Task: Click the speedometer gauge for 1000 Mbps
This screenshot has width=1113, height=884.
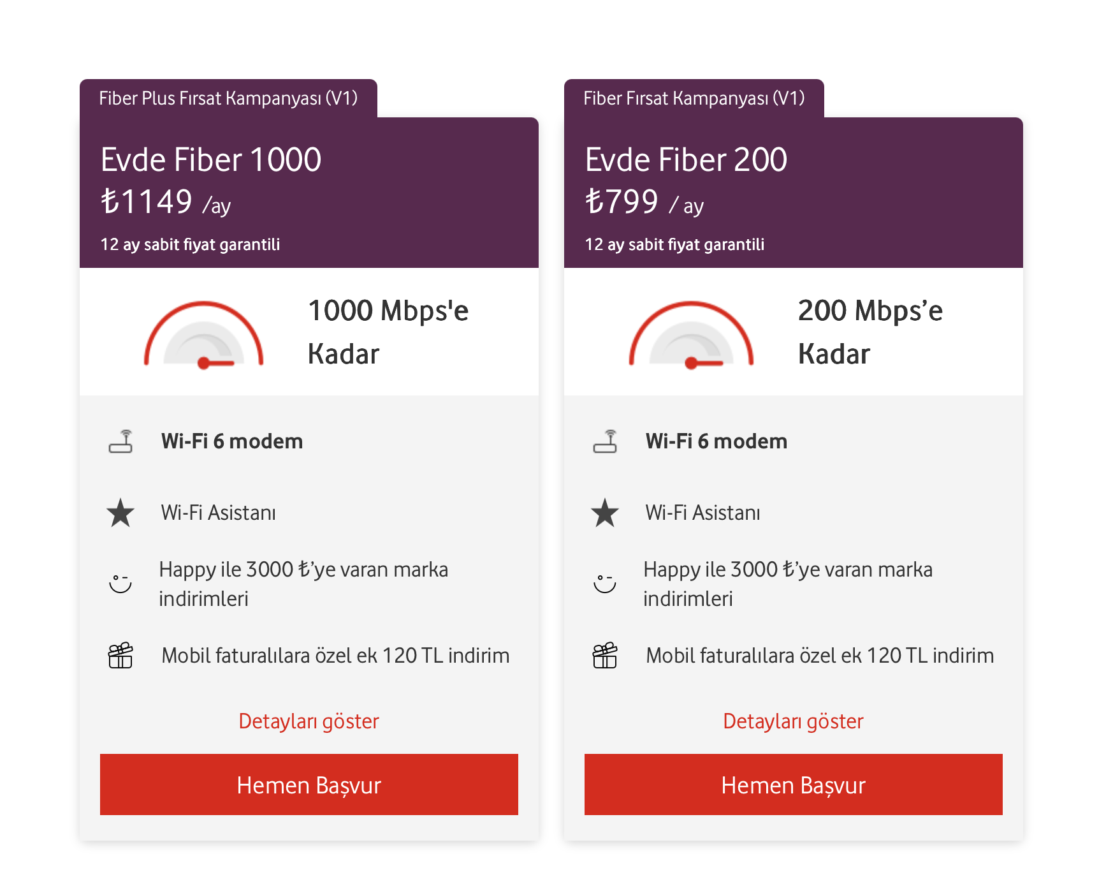Action: click(203, 335)
